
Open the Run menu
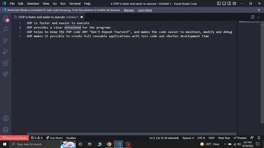coord(63,4)
